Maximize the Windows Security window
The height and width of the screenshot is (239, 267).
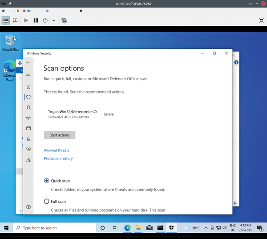(x=214, y=53)
